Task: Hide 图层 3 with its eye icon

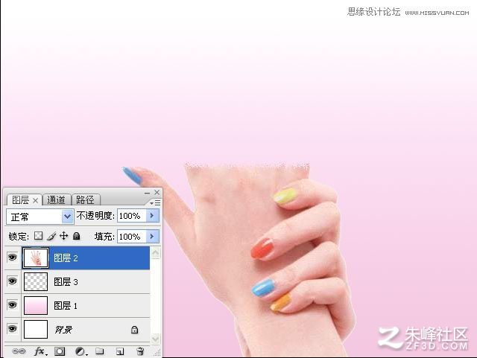Action: pos(13,281)
